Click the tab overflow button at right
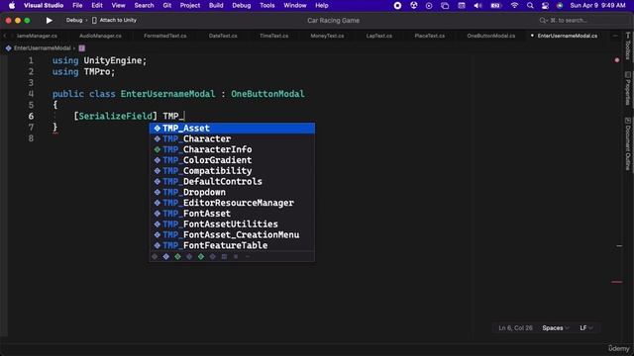The image size is (634, 356). tap(615, 36)
